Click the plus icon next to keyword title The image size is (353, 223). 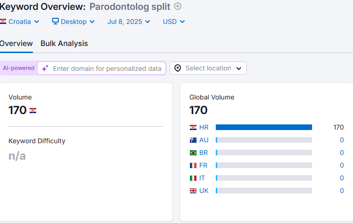177,6
